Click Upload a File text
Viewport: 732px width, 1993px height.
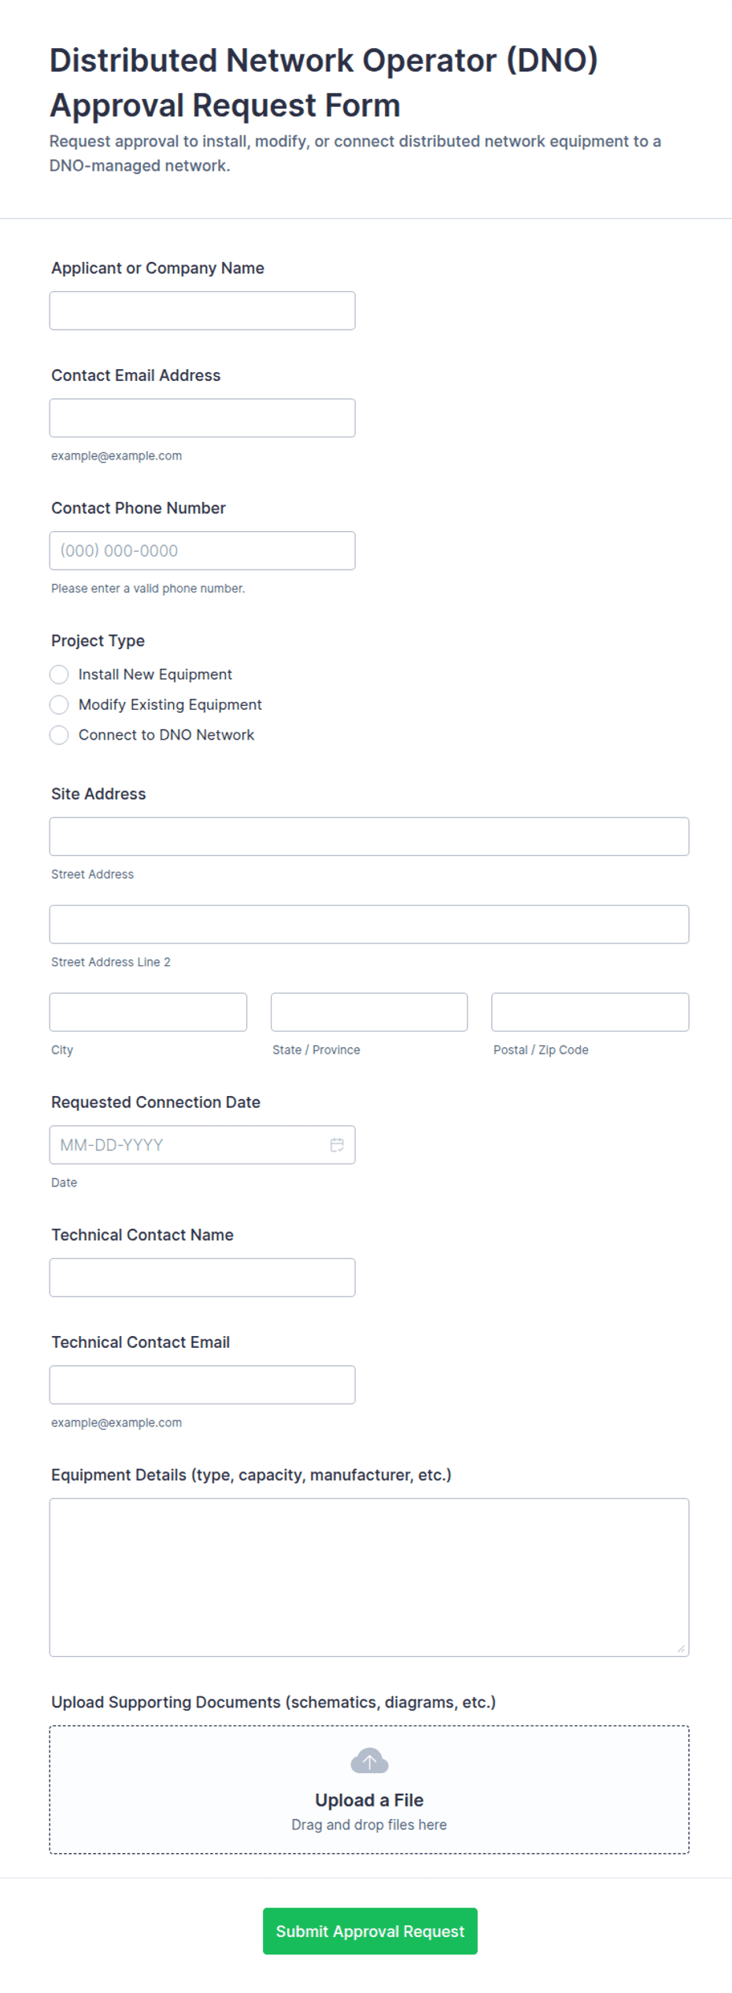pos(369,1800)
